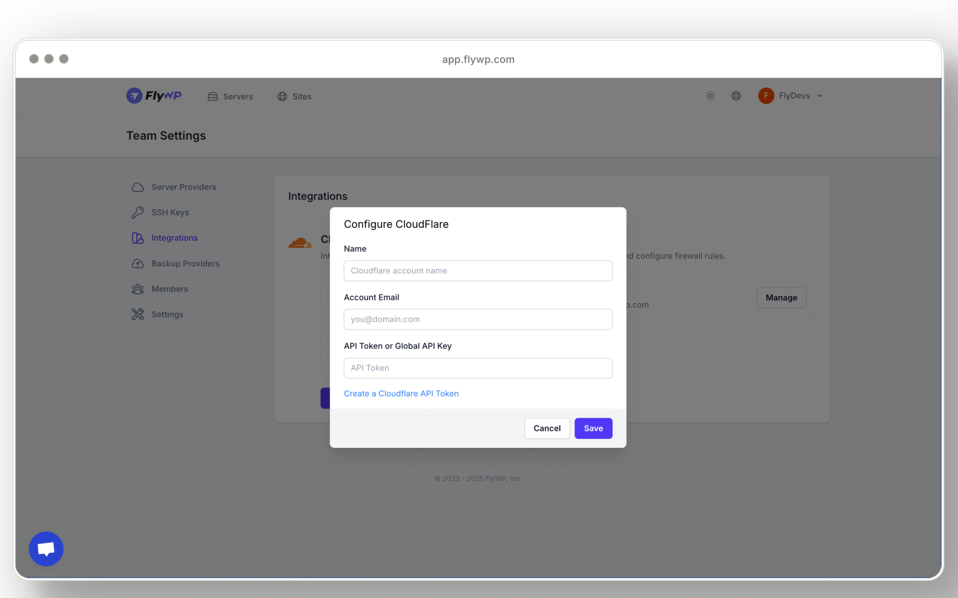The width and height of the screenshot is (958, 598).
Task: Click the Backup Providers upload icon
Action: [138, 263]
